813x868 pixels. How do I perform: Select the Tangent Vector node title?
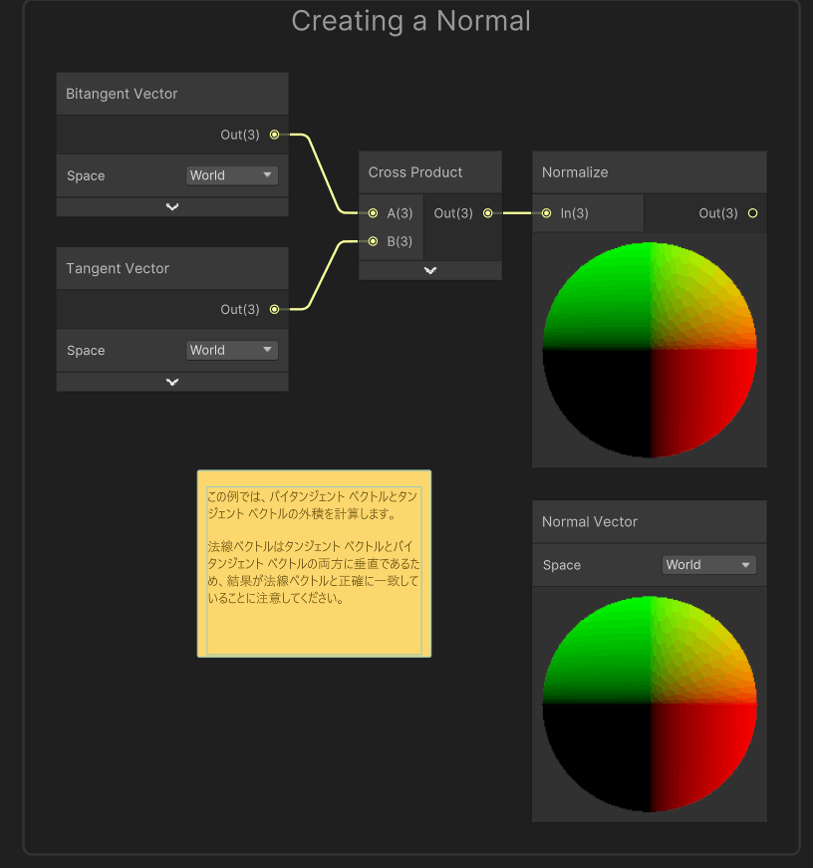pyautogui.click(x=118, y=268)
